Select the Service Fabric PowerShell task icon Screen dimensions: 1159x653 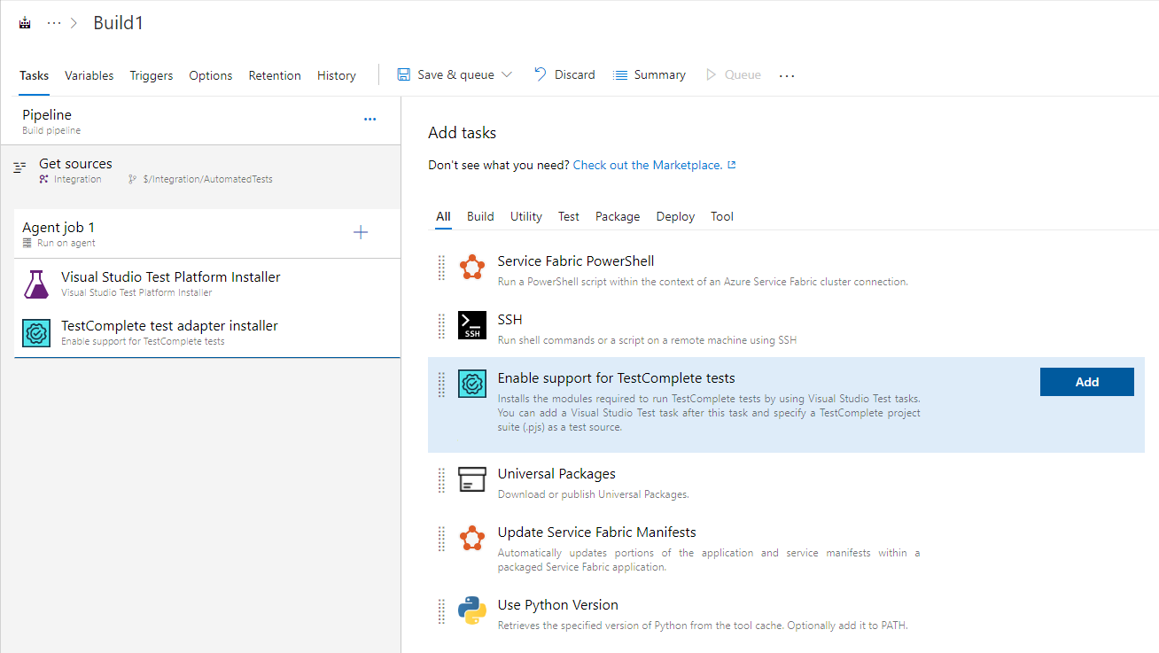472,267
